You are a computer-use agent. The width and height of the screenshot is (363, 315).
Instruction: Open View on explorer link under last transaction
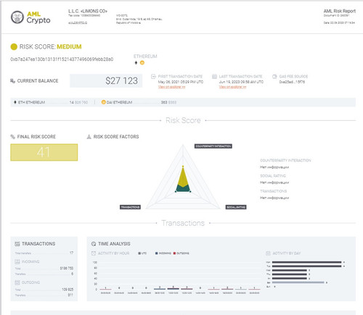tap(232, 87)
